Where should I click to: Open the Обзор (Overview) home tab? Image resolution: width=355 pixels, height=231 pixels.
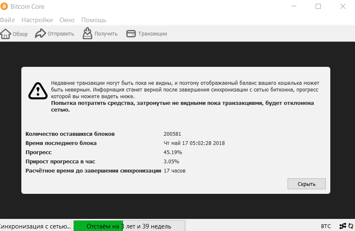point(14,34)
